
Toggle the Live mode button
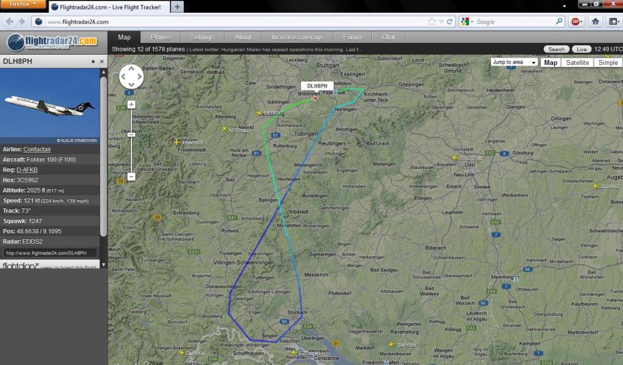pyautogui.click(x=581, y=49)
